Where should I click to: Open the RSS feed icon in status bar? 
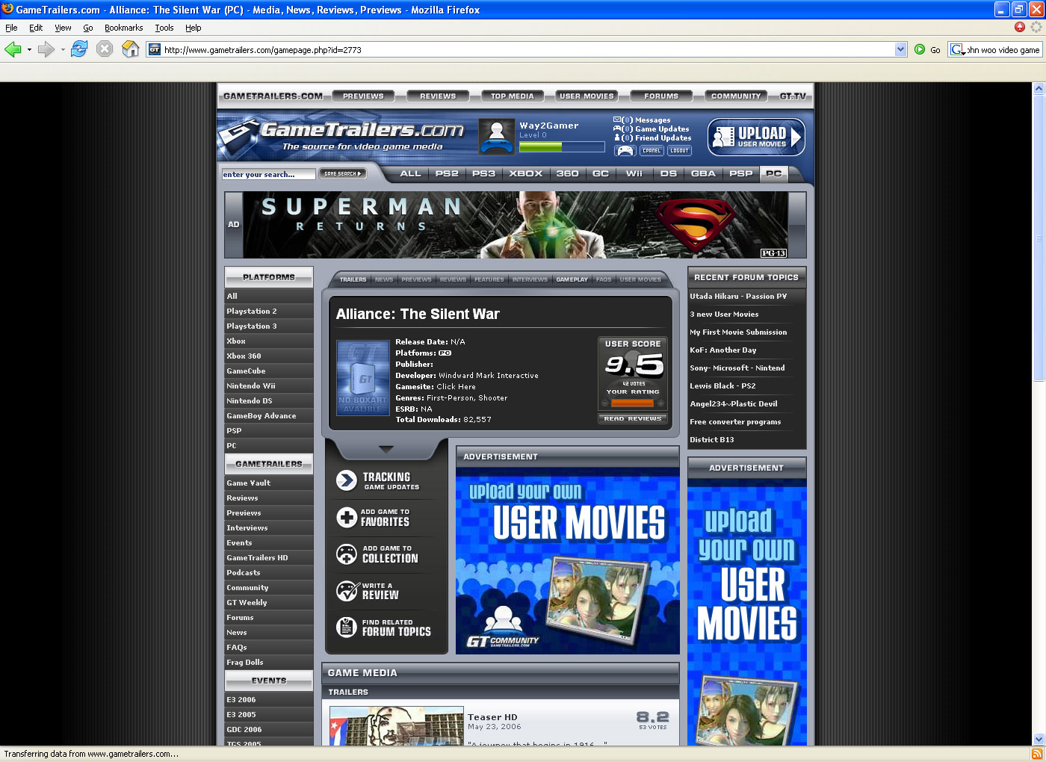pos(1036,754)
